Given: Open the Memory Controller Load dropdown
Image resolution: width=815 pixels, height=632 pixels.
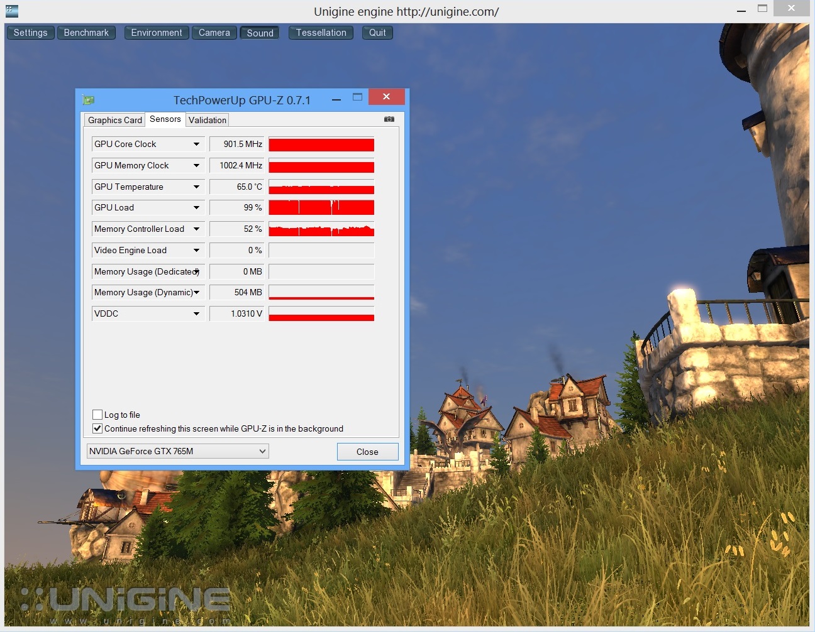Looking at the screenshot, I should (196, 229).
